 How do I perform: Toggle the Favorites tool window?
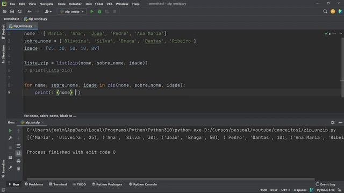[3, 168]
